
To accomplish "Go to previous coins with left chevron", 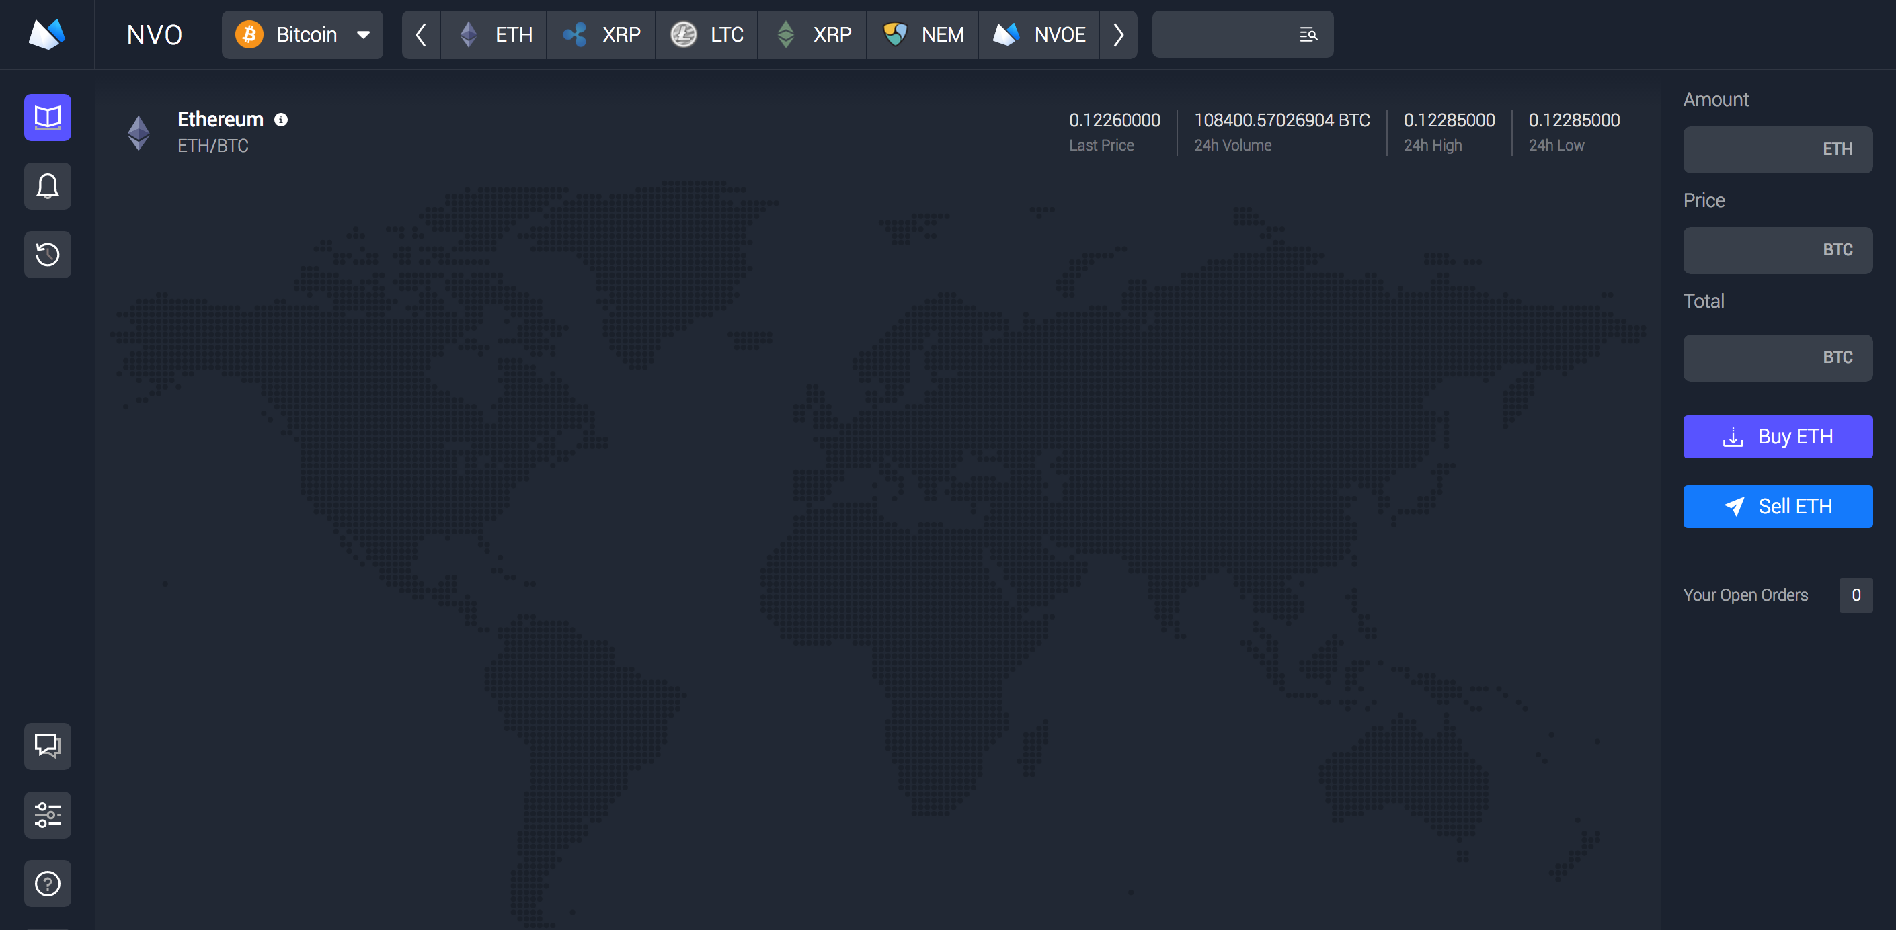I will (x=421, y=34).
